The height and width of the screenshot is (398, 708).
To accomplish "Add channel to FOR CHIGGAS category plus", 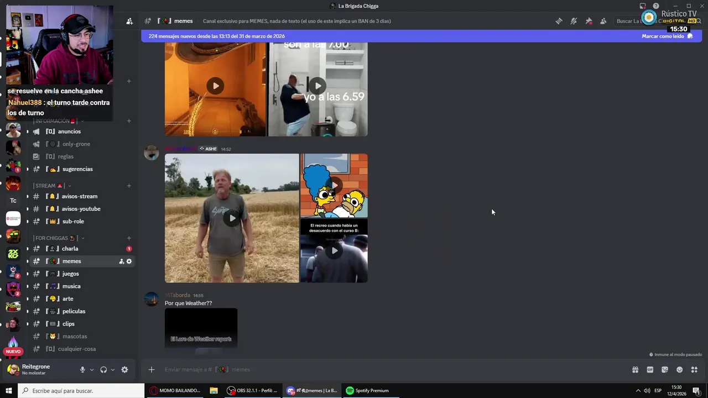I will click(129, 238).
